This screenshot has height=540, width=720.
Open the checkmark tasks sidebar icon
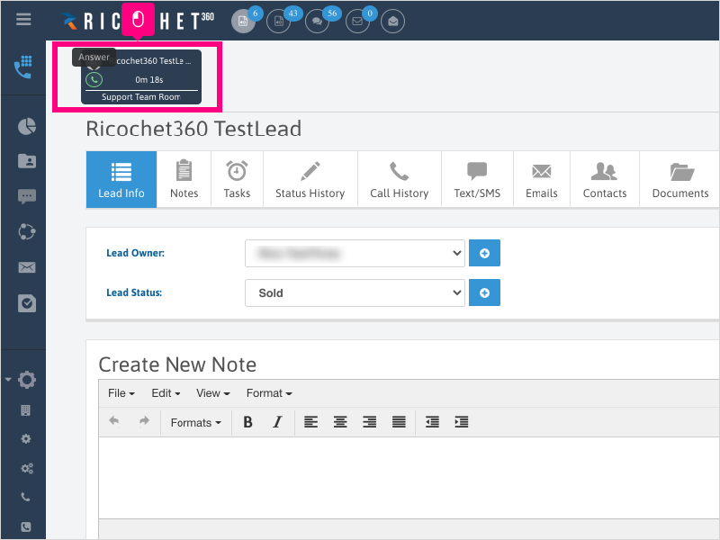click(27, 303)
